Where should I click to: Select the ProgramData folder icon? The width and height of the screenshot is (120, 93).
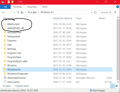pos(5,57)
